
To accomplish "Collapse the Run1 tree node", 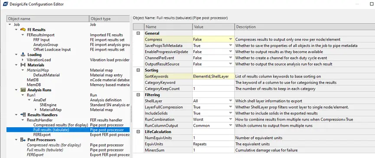I will pos(23,95).
